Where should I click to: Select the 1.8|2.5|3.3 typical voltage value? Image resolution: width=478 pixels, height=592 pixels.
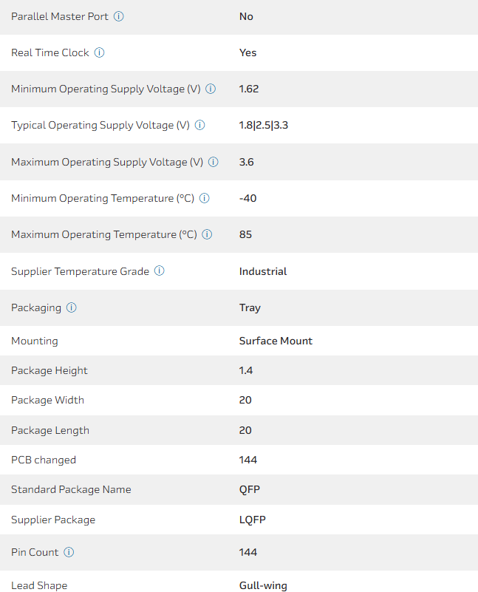263,125
